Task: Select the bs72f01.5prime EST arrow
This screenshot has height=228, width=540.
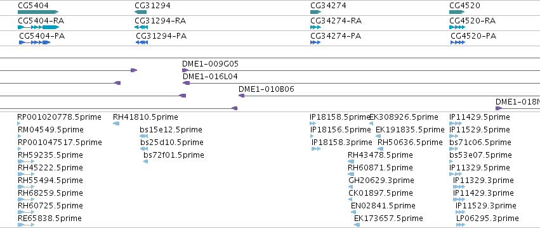Action: [146, 161]
